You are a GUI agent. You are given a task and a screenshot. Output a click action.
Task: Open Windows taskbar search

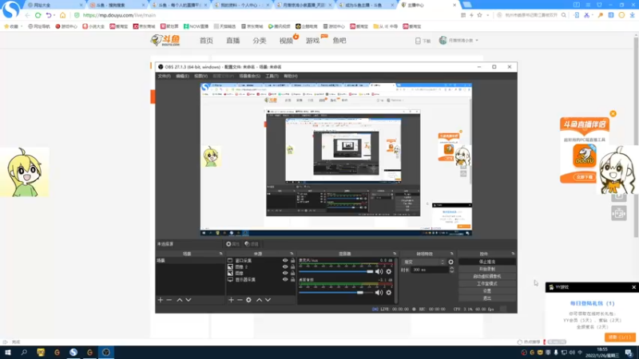[x=24, y=353]
